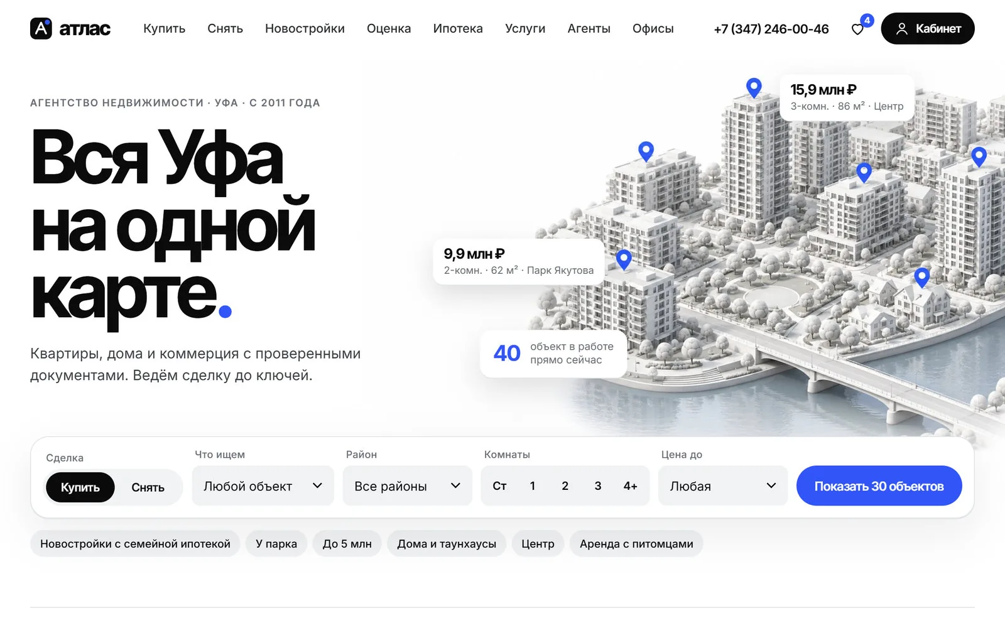Open the 9,9 млн ₽ Парк Якутова card
This screenshot has width=1005, height=628.
(519, 261)
